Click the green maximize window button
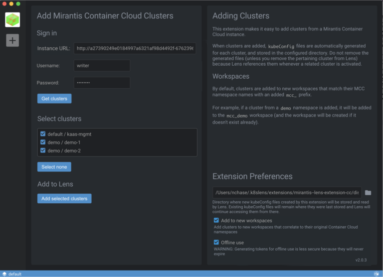Image resolution: width=383 pixels, height=277 pixels. click(x=18, y=3)
